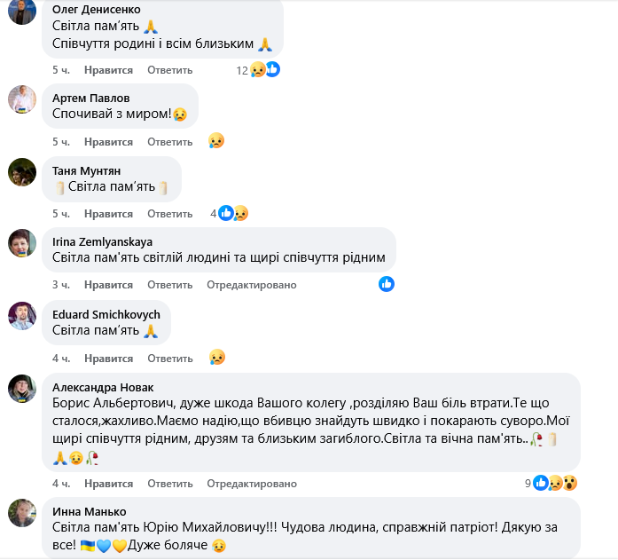Screen dimensions: 618x560
Task: View reactions on Александра Новак's comment
Action: tap(555, 483)
